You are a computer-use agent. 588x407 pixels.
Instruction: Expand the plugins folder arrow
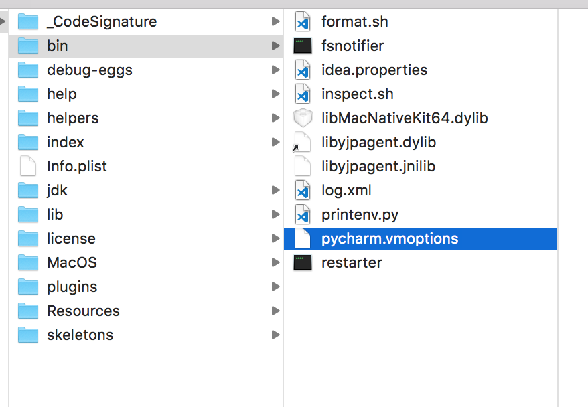(276, 287)
